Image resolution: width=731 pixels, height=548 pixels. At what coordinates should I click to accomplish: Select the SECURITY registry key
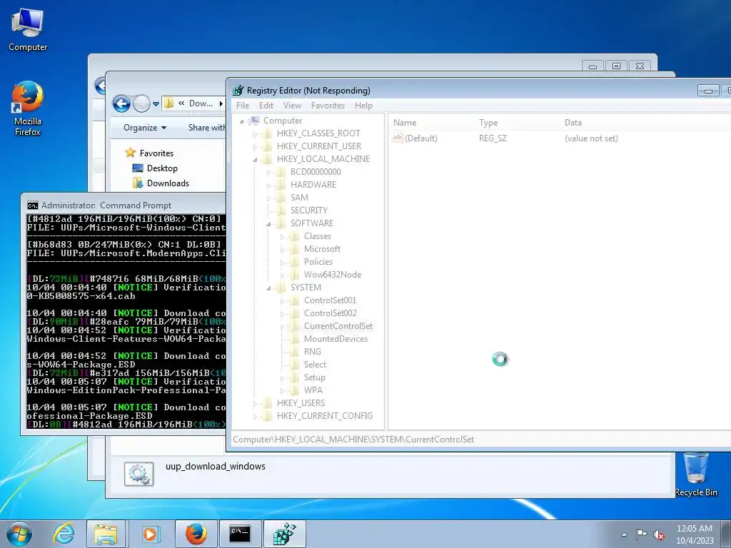coord(309,210)
